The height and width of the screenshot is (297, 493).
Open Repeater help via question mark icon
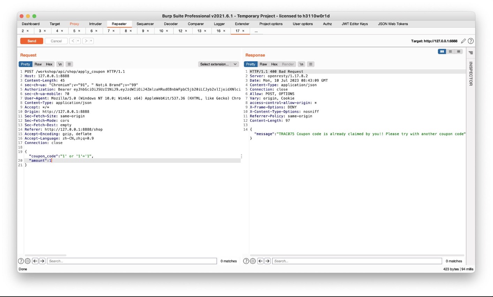tap(471, 41)
